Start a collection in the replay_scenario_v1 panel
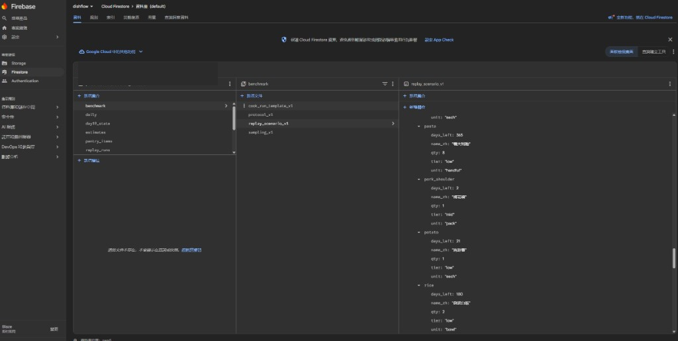The height and width of the screenshot is (341, 678). click(x=414, y=96)
